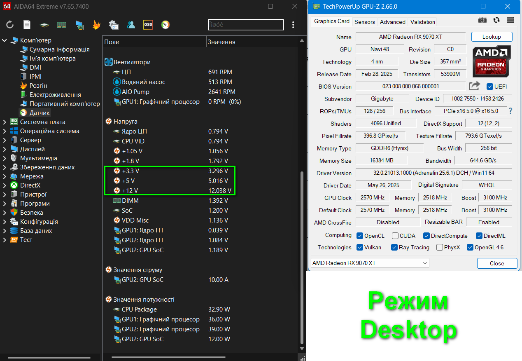The height and width of the screenshot is (361, 522).
Task: Click the AIDA64 refresh toolbar icon
Action: (x=10, y=25)
